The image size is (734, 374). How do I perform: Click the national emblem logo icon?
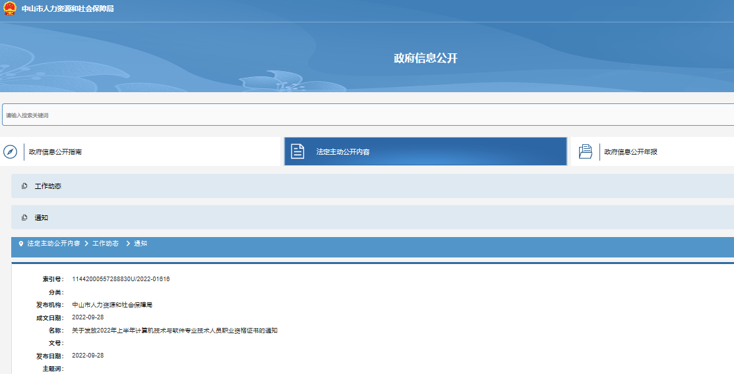9,9
